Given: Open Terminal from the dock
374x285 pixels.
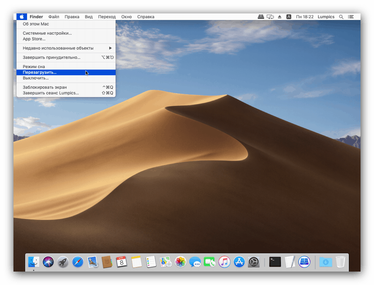Looking at the screenshot, I should pos(275,262).
